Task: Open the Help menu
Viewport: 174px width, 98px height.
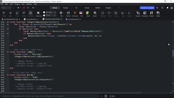Action: click(35, 4)
